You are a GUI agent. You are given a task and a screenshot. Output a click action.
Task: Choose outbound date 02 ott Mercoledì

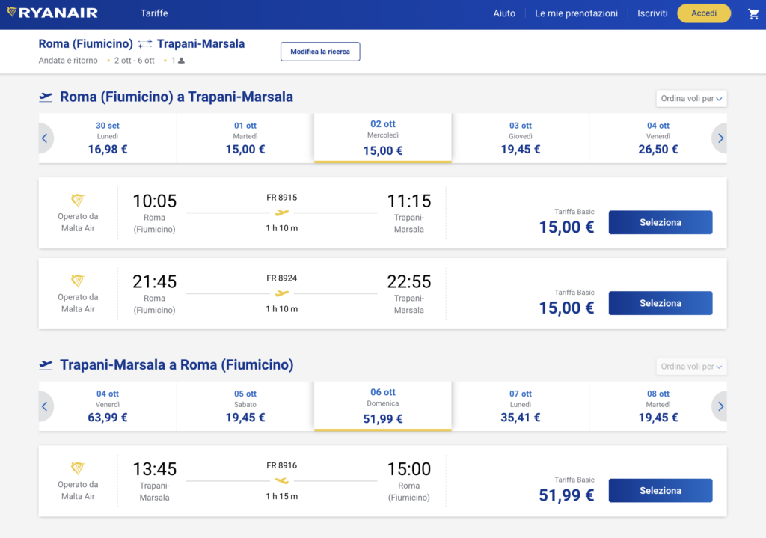(383, 138)
